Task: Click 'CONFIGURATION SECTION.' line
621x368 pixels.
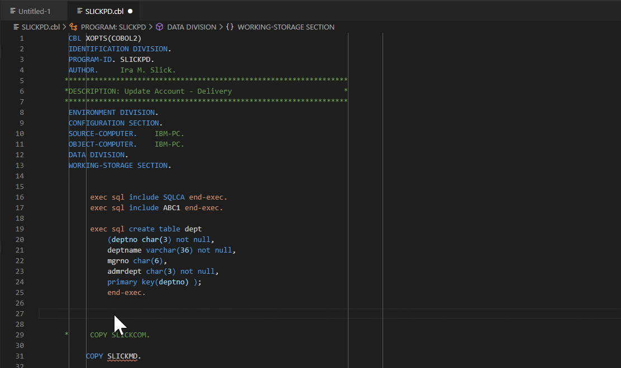Action: pyautogui.click(x=116, y=123)
